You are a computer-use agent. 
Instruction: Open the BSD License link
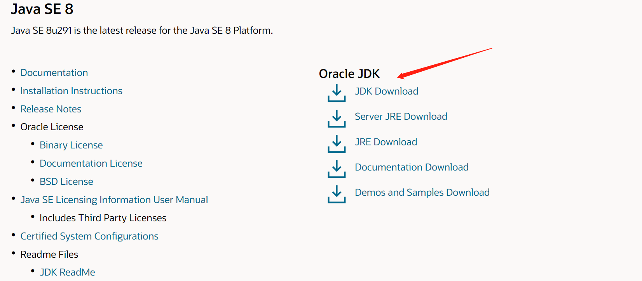click(66, 182)
